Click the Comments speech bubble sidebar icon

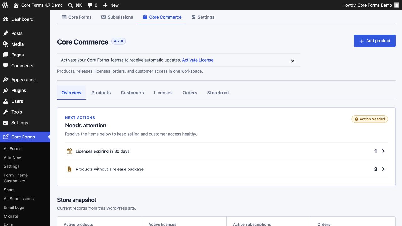pyautogui.click(x=6, y=66)
